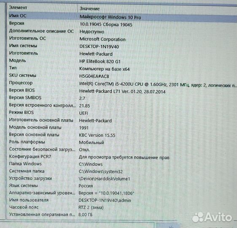Select 'Версия встроенного контролл...' row
Screen dimensions: 237x228
coord(43,105)
